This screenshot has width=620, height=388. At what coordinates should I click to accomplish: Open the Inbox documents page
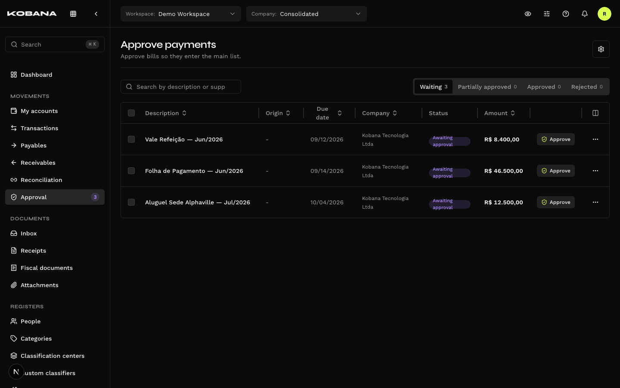pyautogui.click(x=55, y=233)
